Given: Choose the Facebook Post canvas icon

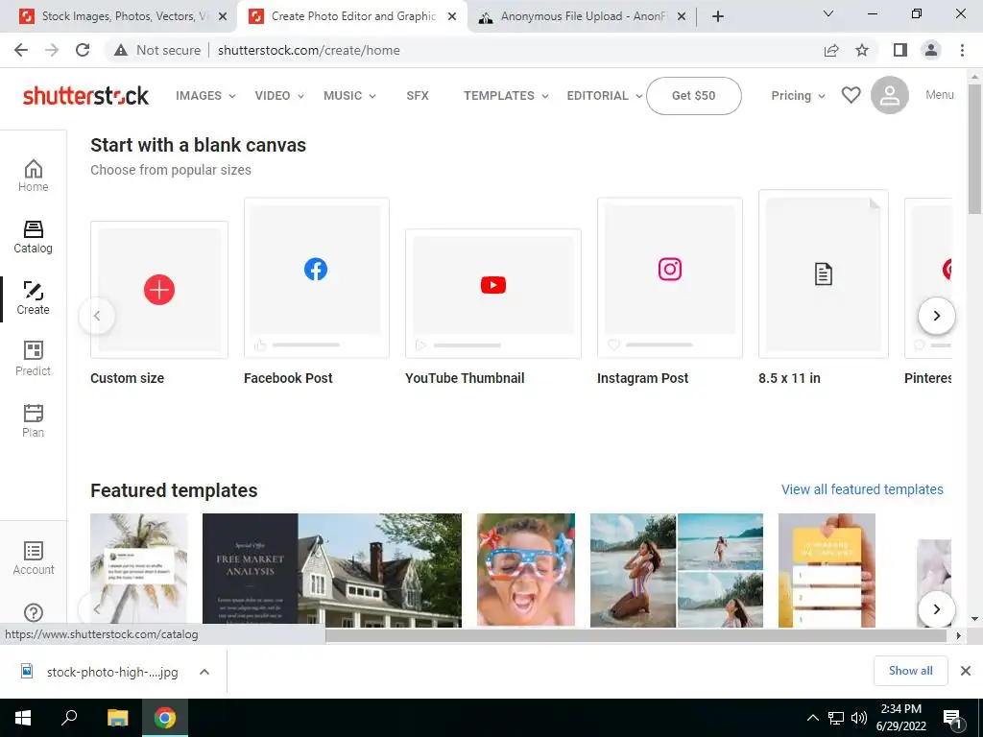Looking at the screenshot, I should pyautogui.click(x=316, y=270).
